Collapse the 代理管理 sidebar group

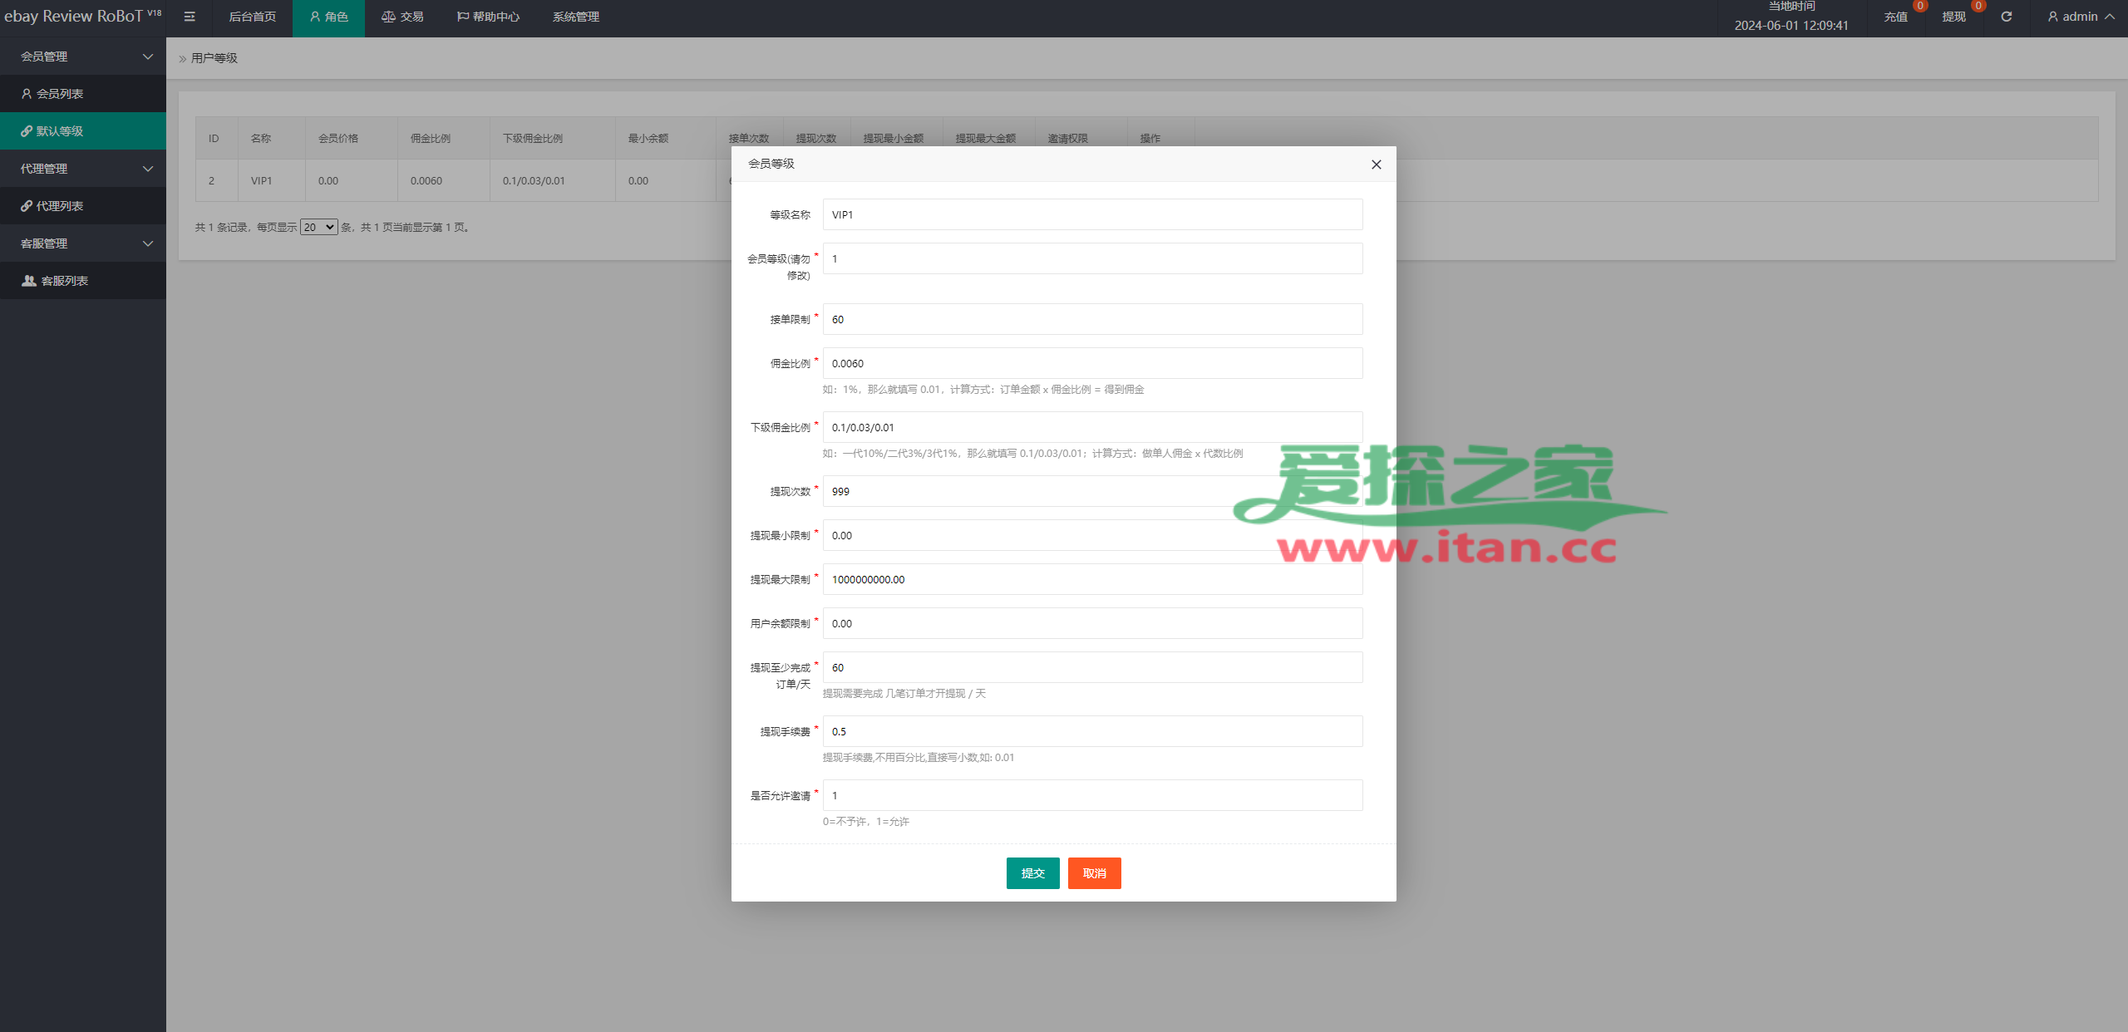click(83, 169)
